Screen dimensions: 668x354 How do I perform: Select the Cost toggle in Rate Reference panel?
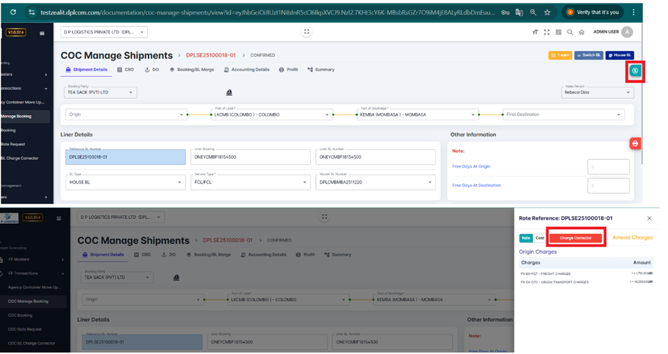click(540, 238)
